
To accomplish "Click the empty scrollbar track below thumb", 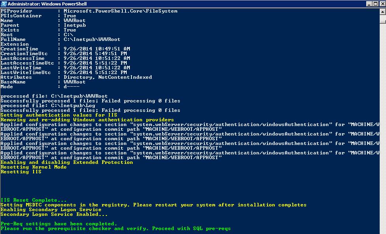I will (x=383, y=128).
